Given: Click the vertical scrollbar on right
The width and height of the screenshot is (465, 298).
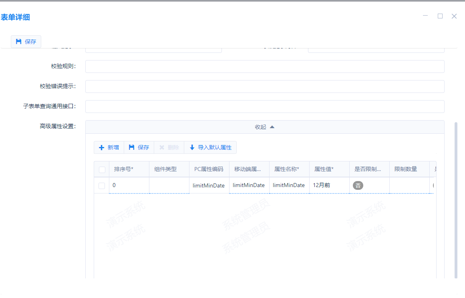Looking at the screenshot, I should coord(456,200).
